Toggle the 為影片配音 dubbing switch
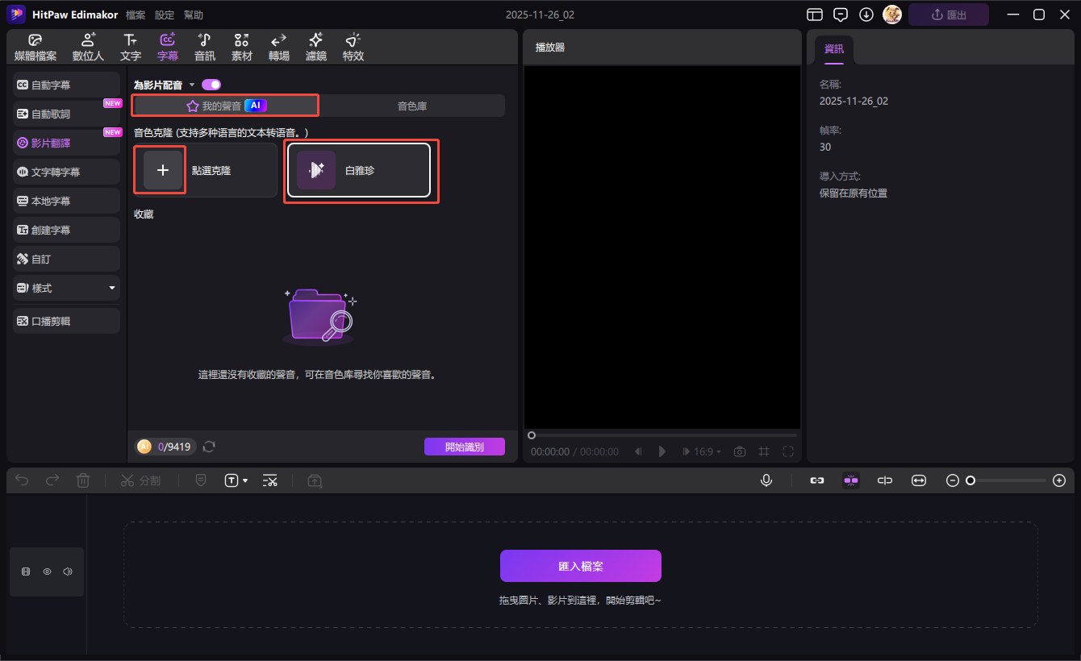1081x661 pixels. 211,85
